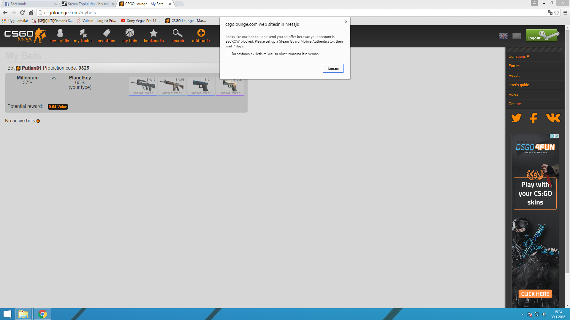The image size is (570, 320).
Task: Click the CLICK HERE ad button
Action: [x=535, y=294]
